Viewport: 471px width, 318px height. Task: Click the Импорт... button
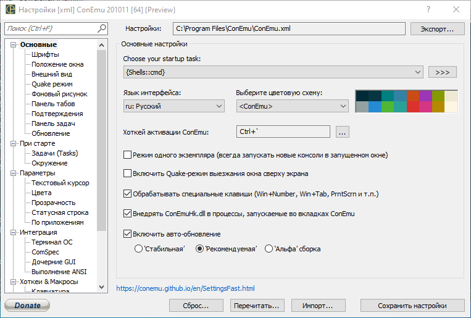318,306
